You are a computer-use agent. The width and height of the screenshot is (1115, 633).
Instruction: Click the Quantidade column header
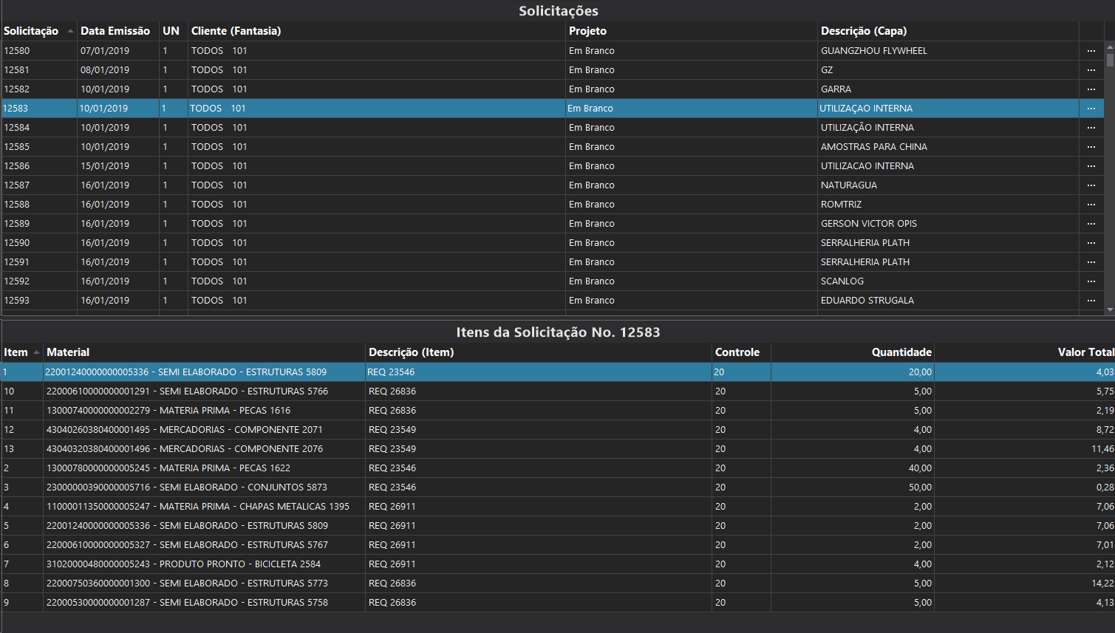[853, 352]
